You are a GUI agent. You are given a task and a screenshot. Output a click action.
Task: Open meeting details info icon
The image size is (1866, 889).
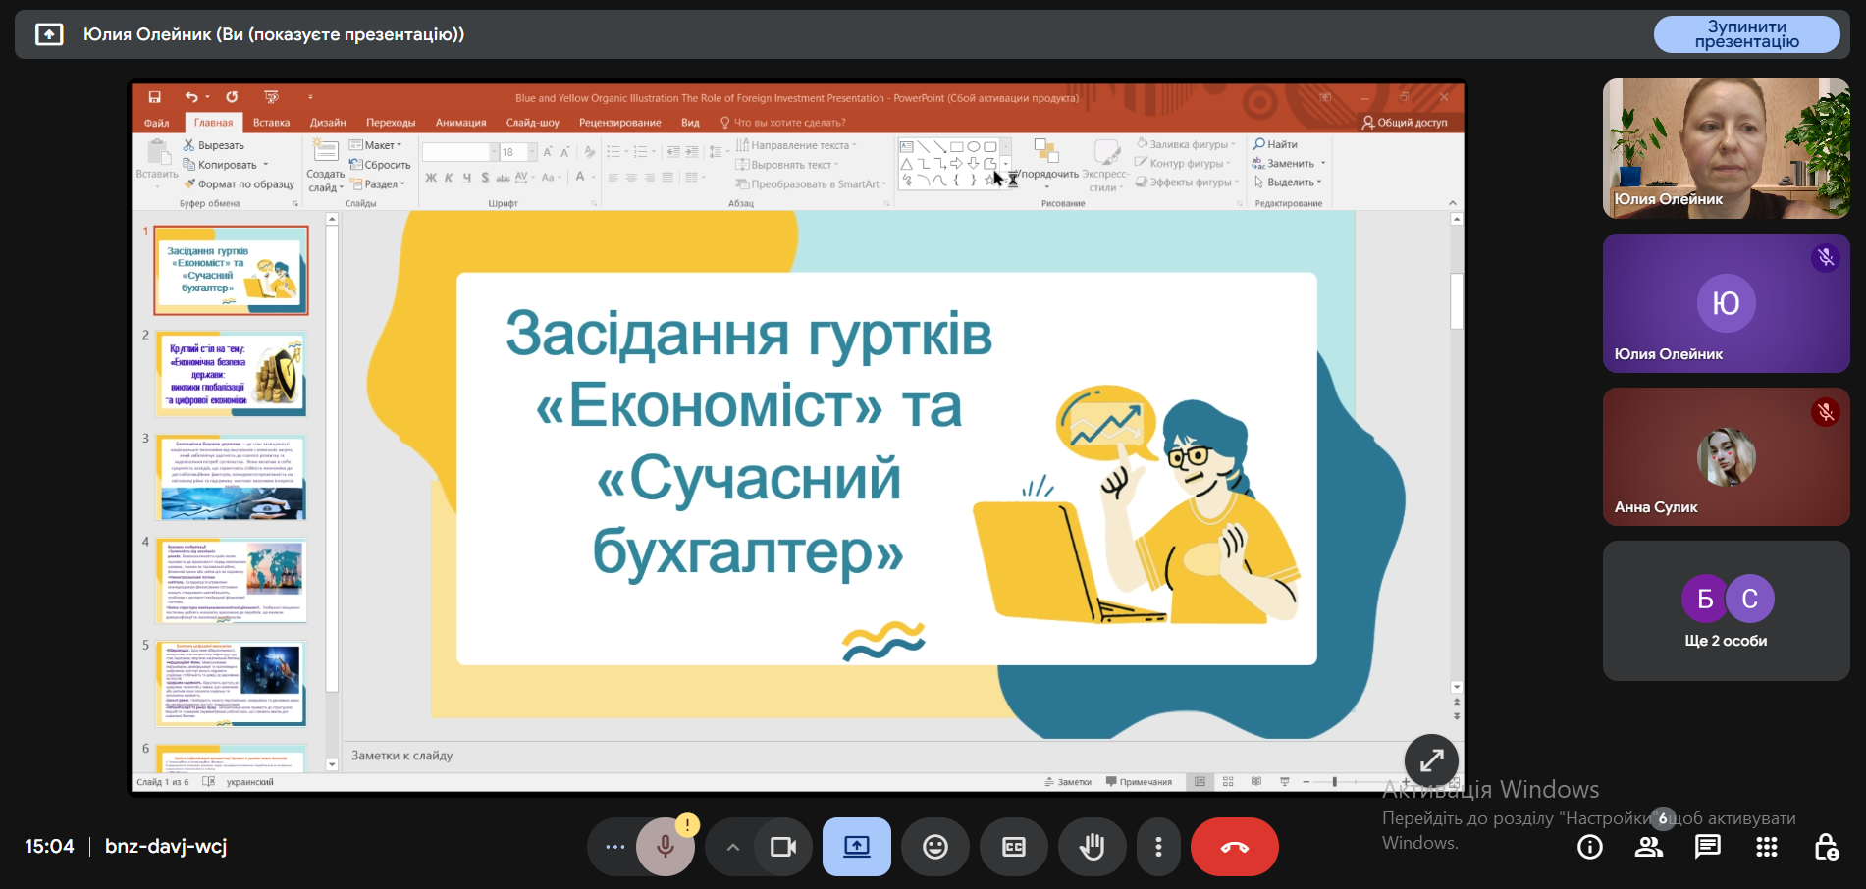tap(1590, 847)
